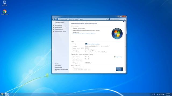The width and height of the screenshot is (172, 96).
Task: Show hidden tray icons arrow
Action: pyautogui.click(x=158, y=94)
